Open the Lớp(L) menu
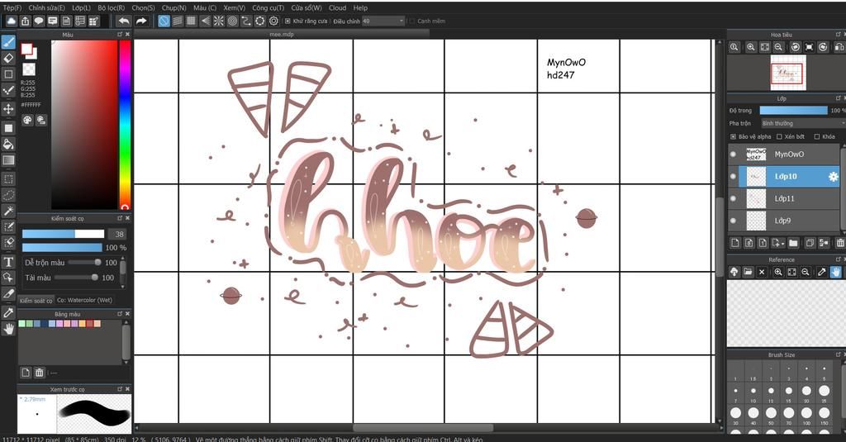Viewport: 846px width, 442px height. click(x=82, y=7)
